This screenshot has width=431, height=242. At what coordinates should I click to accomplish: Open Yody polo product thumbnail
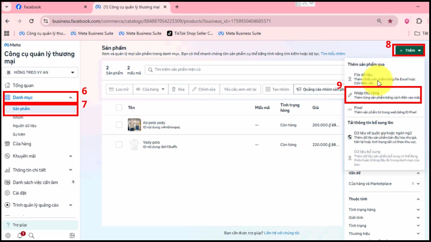point(134,144)
